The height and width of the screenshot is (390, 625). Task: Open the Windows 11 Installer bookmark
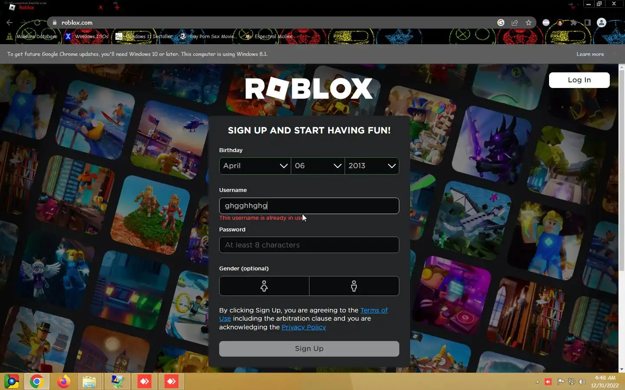coord(144,36)
